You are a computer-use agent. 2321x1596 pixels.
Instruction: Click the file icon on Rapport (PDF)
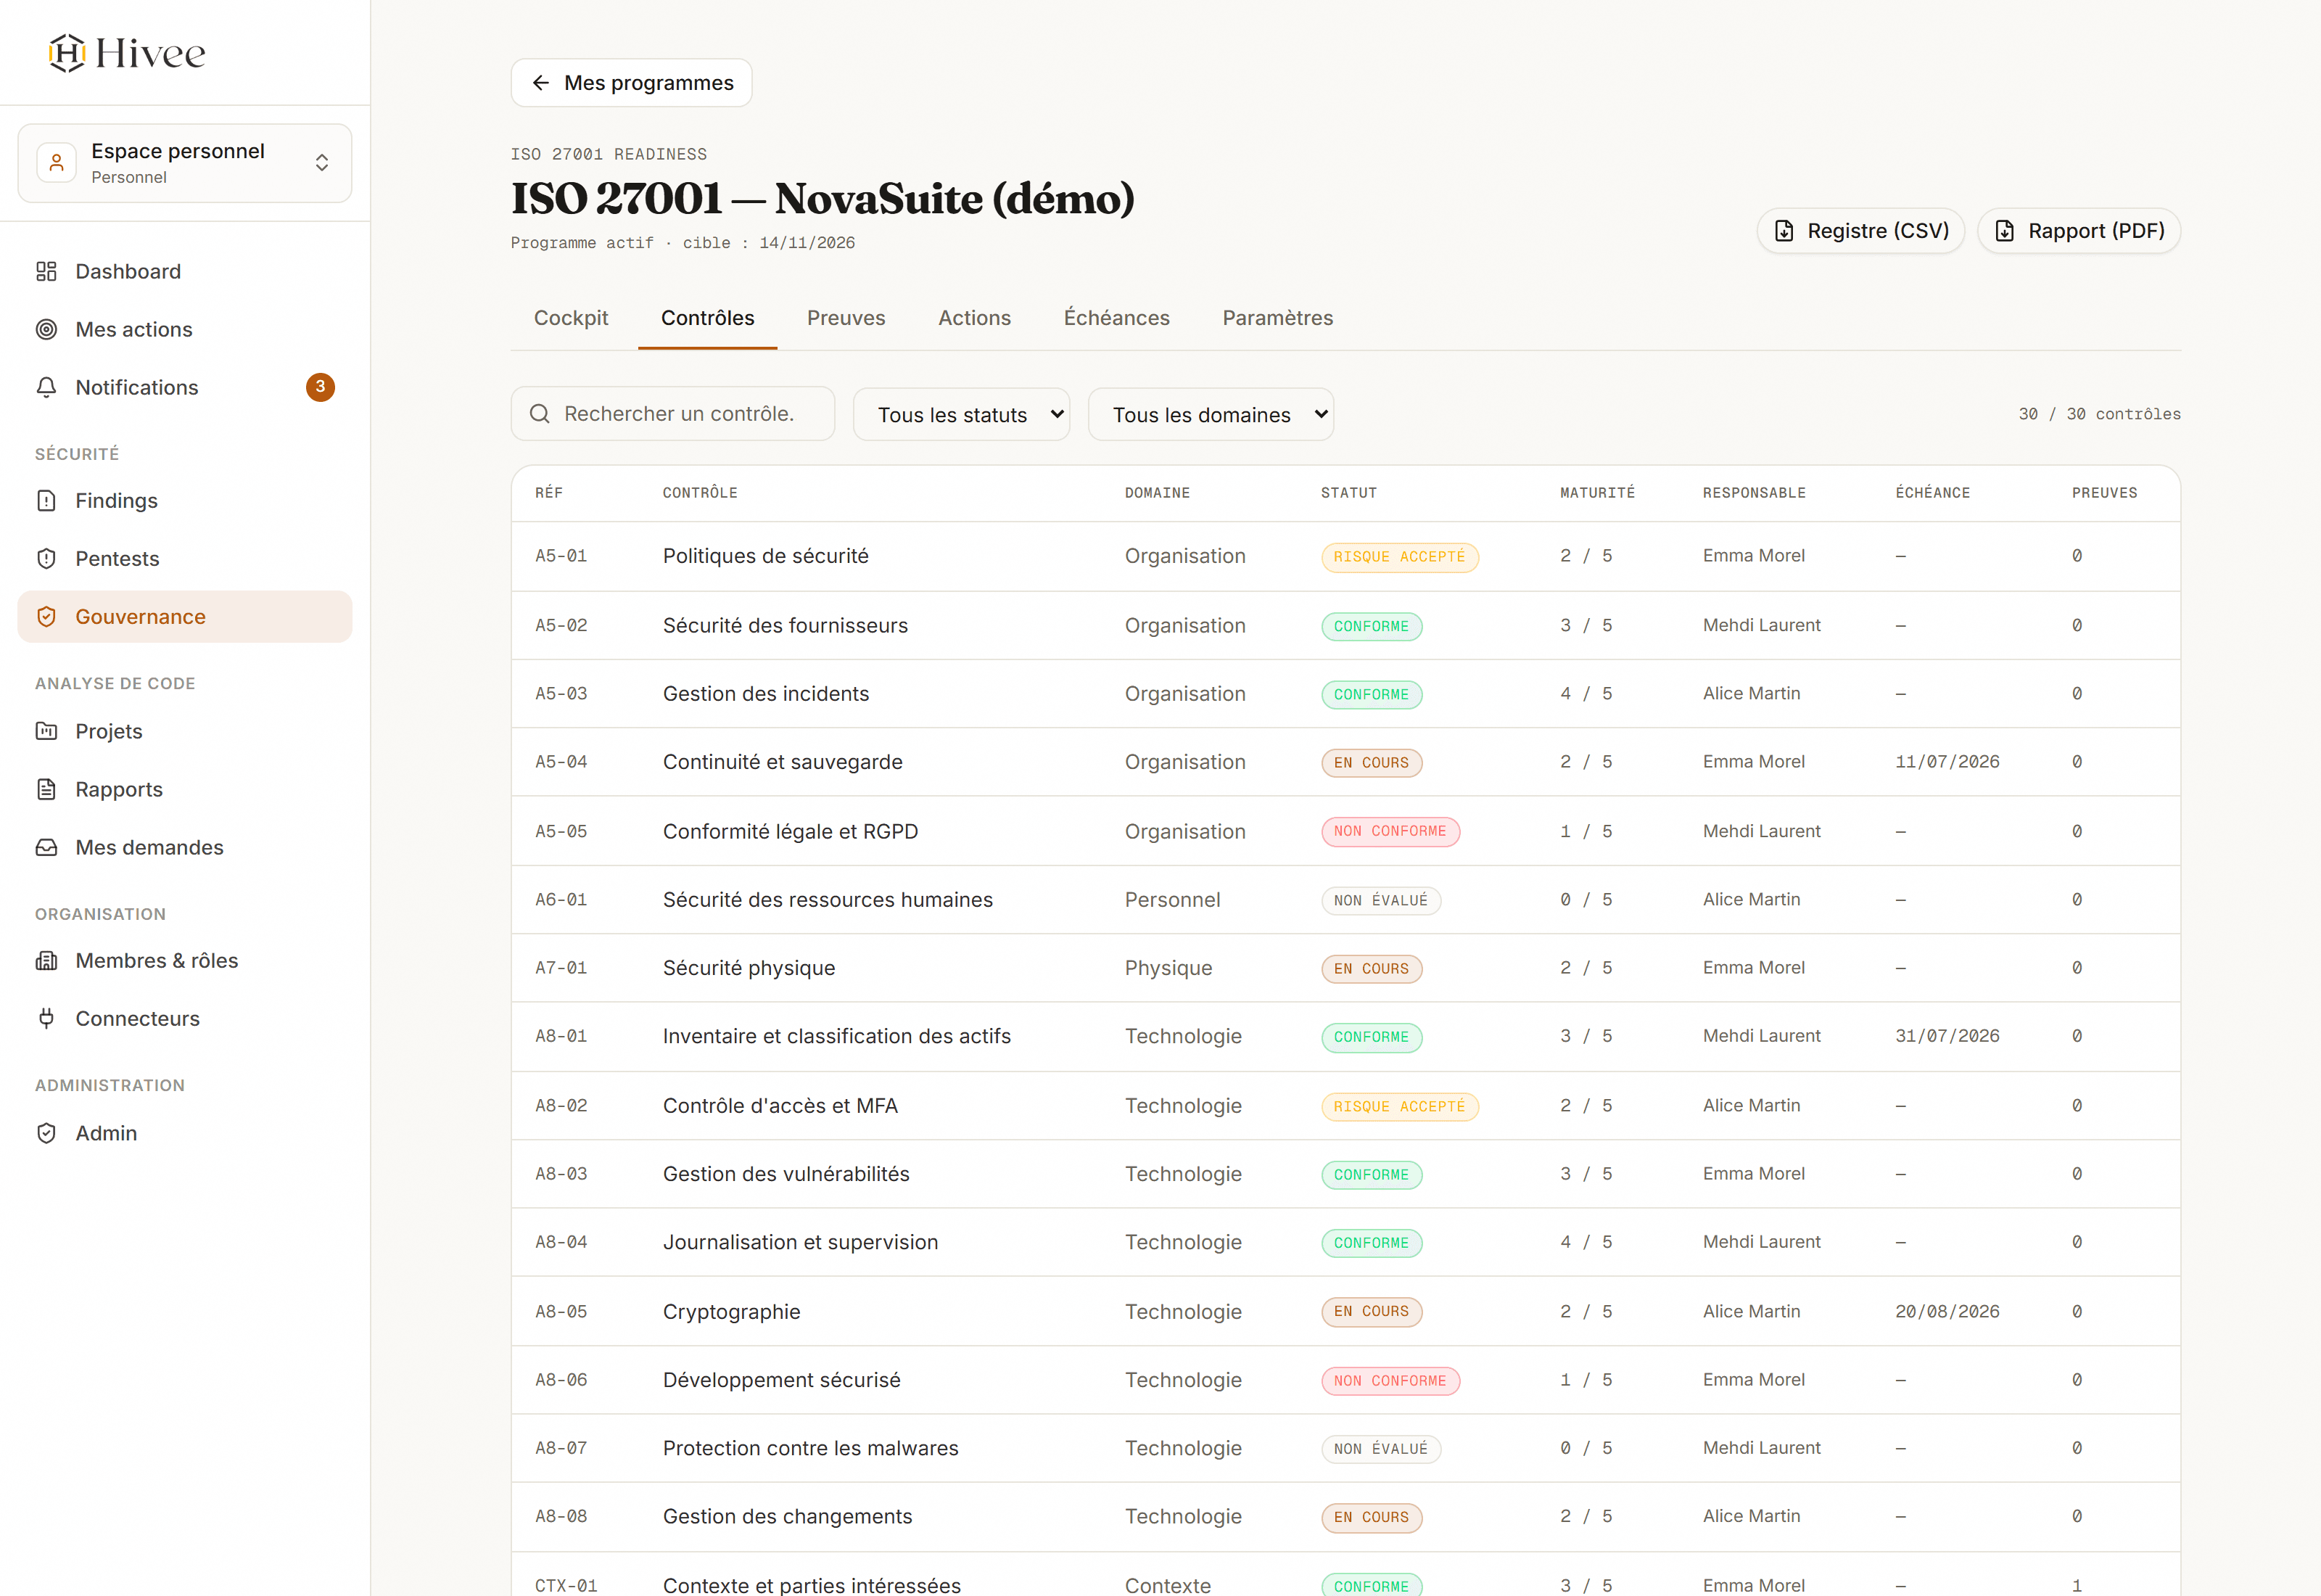2005,231
